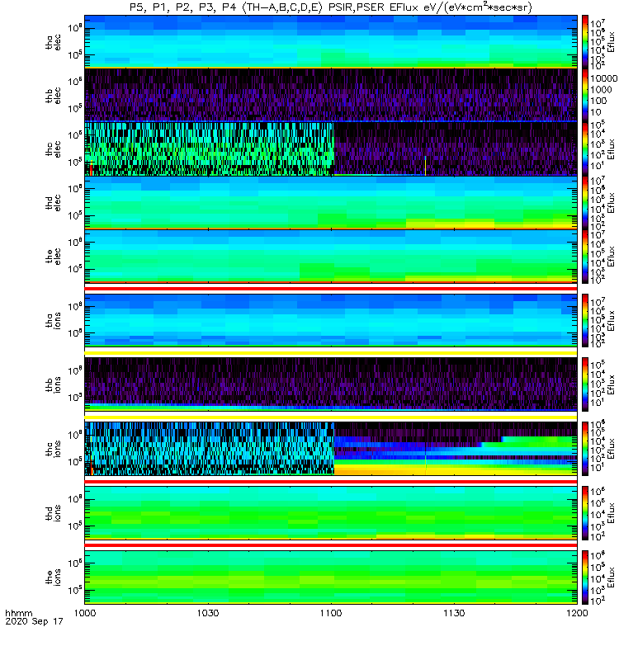
Task: Click the color bar beside the tha ions panel
Action: pos(585,320)
